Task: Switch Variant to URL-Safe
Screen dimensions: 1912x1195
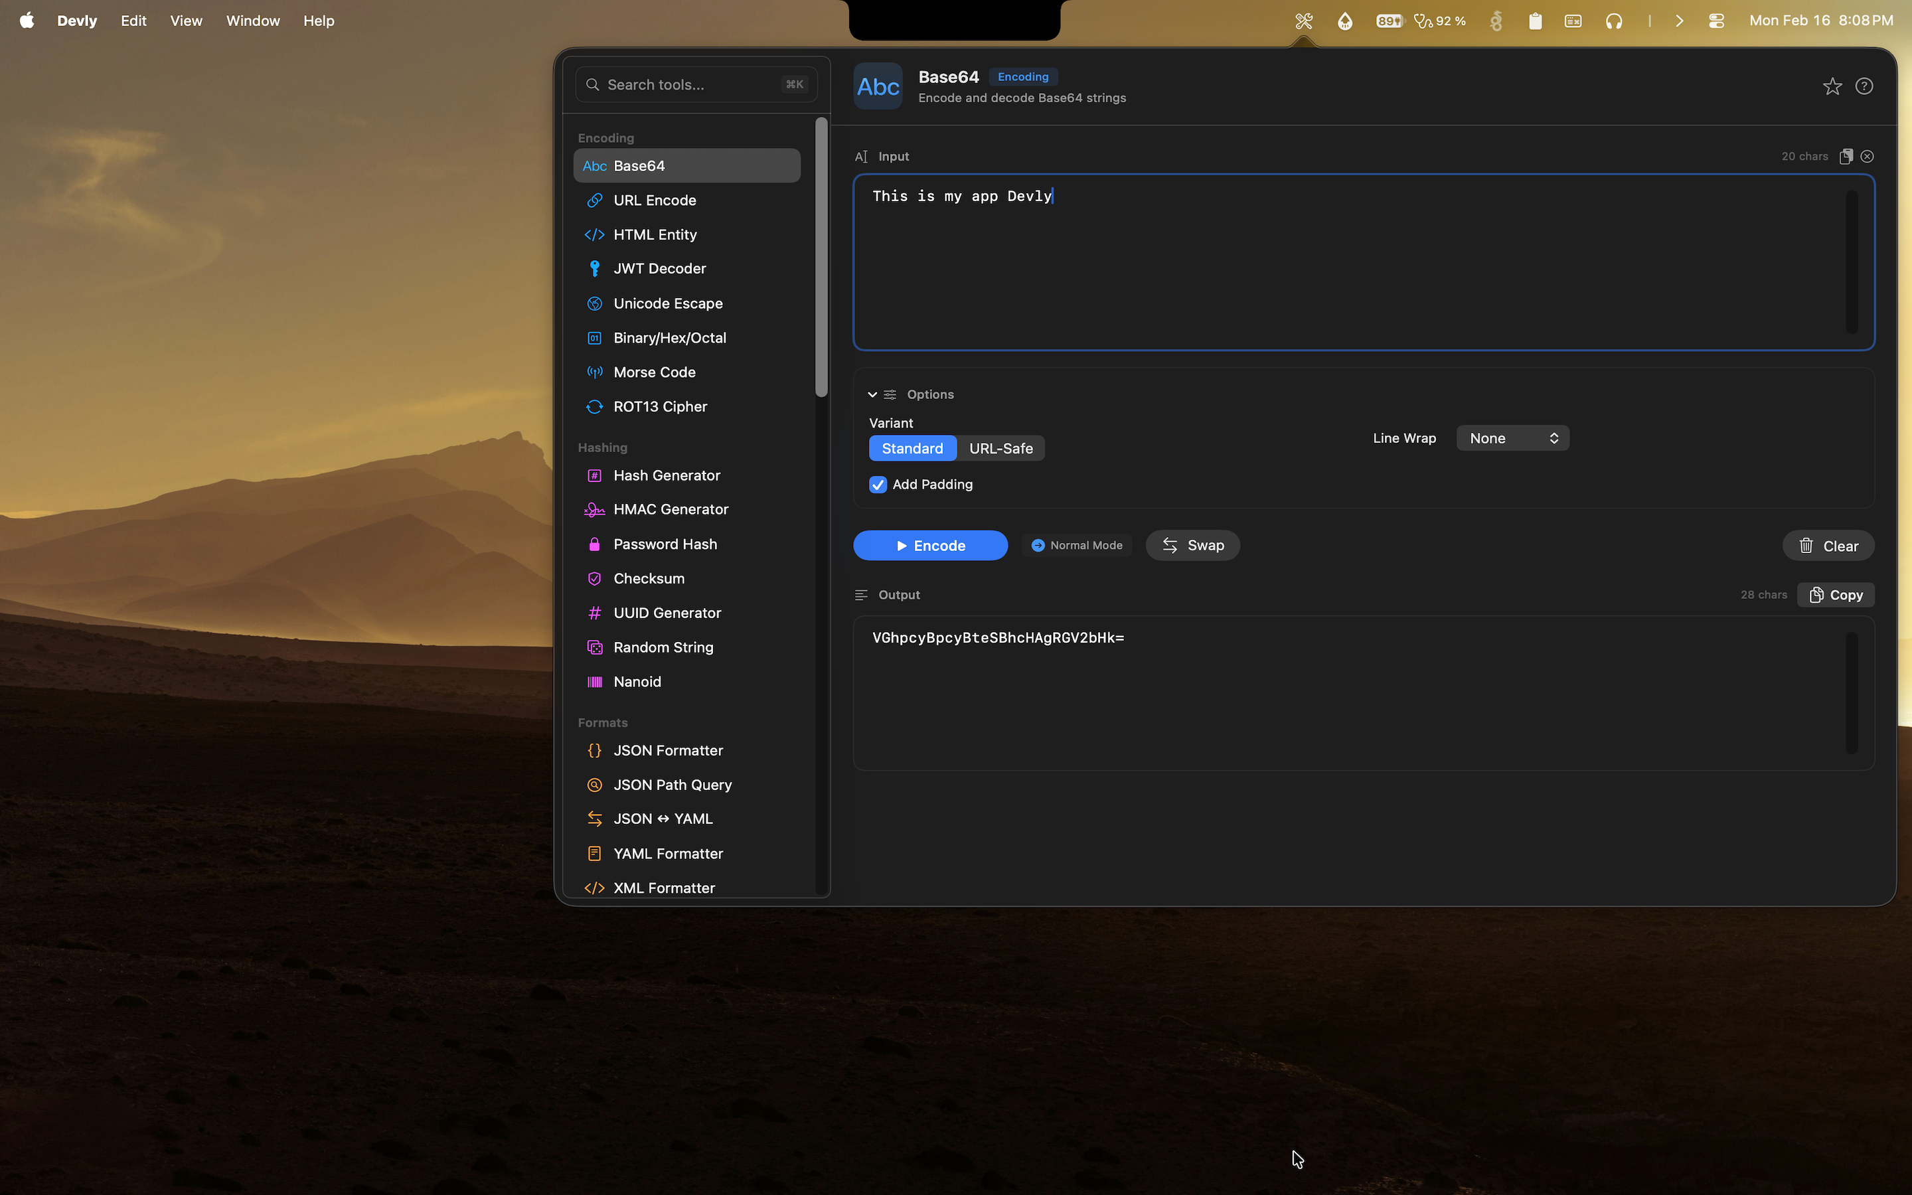Action: coord(1000,448)
